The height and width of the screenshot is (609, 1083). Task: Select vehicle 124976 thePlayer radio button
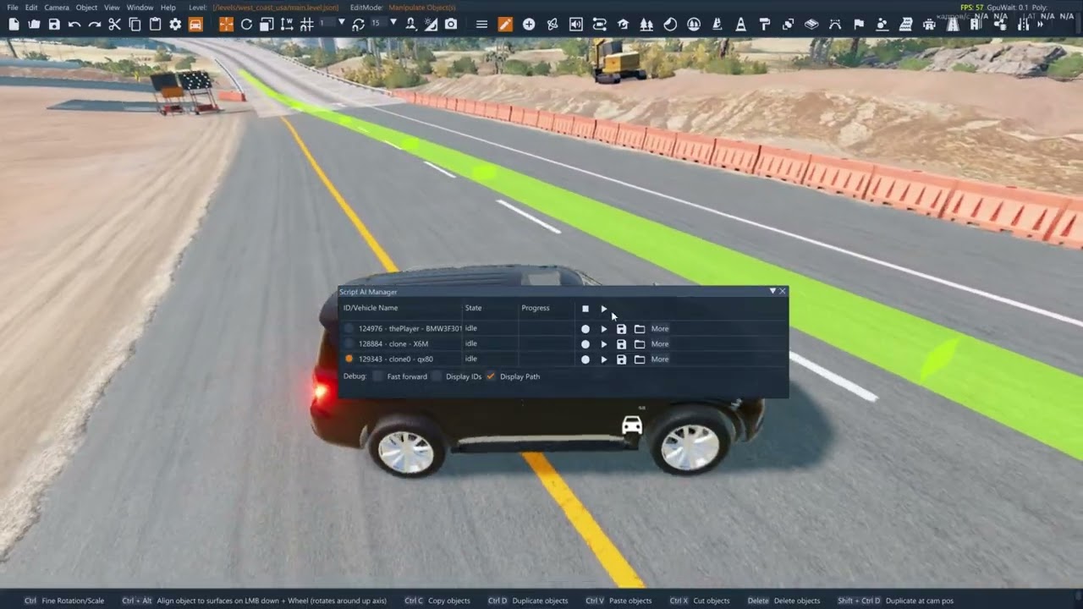tap(349, 329)
